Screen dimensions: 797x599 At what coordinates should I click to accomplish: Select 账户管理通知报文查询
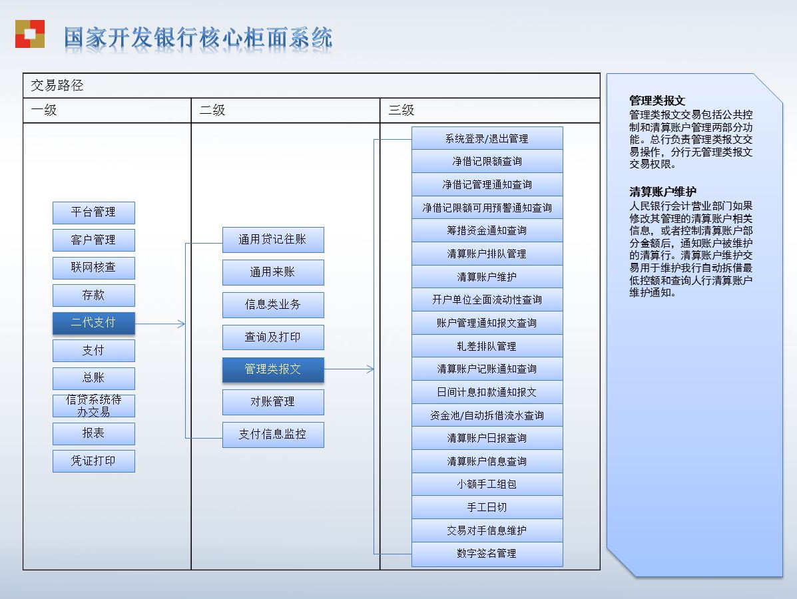click(x=487, y=323)
